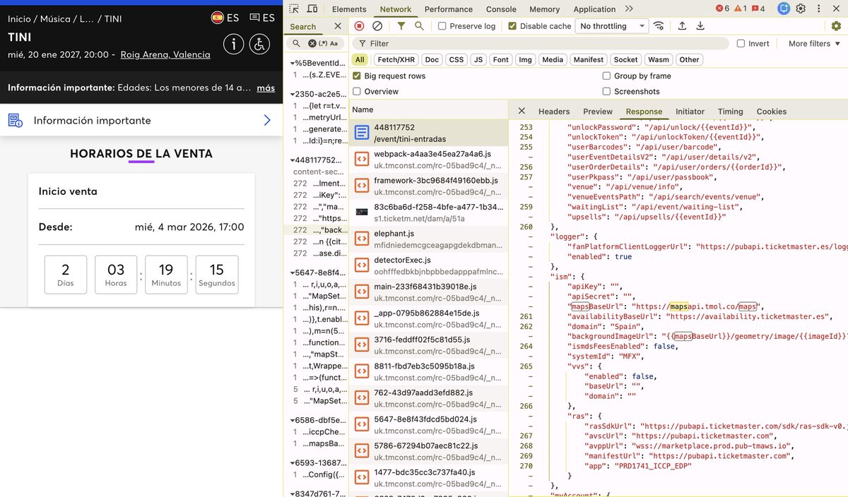Click the accessibility wheelchair icon
This screenshot has height=497, width=848.
coord(259,44)
